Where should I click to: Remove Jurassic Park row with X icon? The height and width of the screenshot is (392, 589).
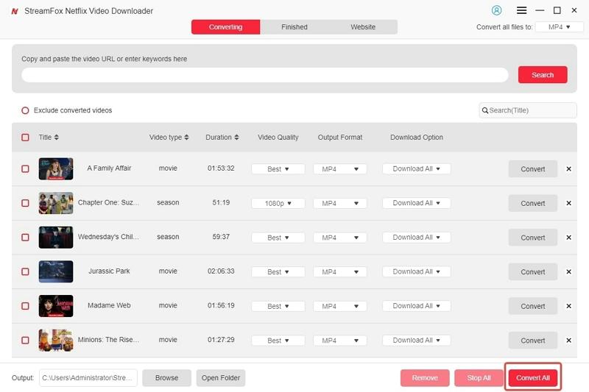coord(568,271)
